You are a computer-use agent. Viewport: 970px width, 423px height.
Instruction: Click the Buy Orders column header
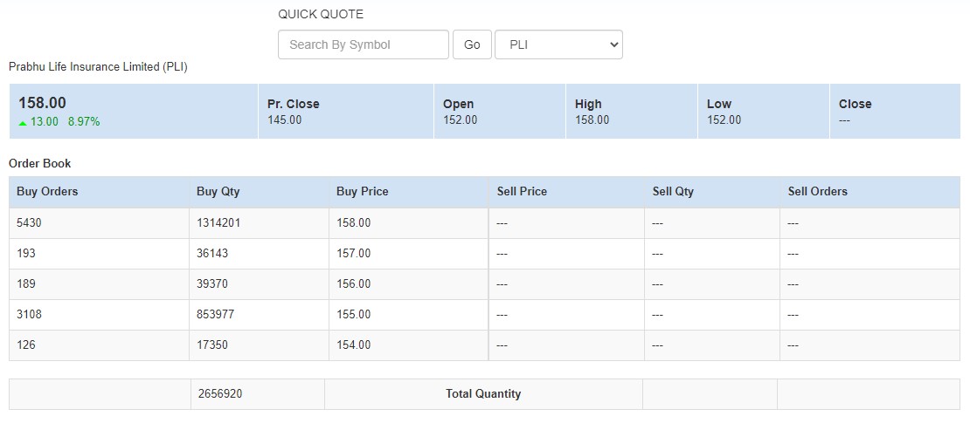(47, 192)
